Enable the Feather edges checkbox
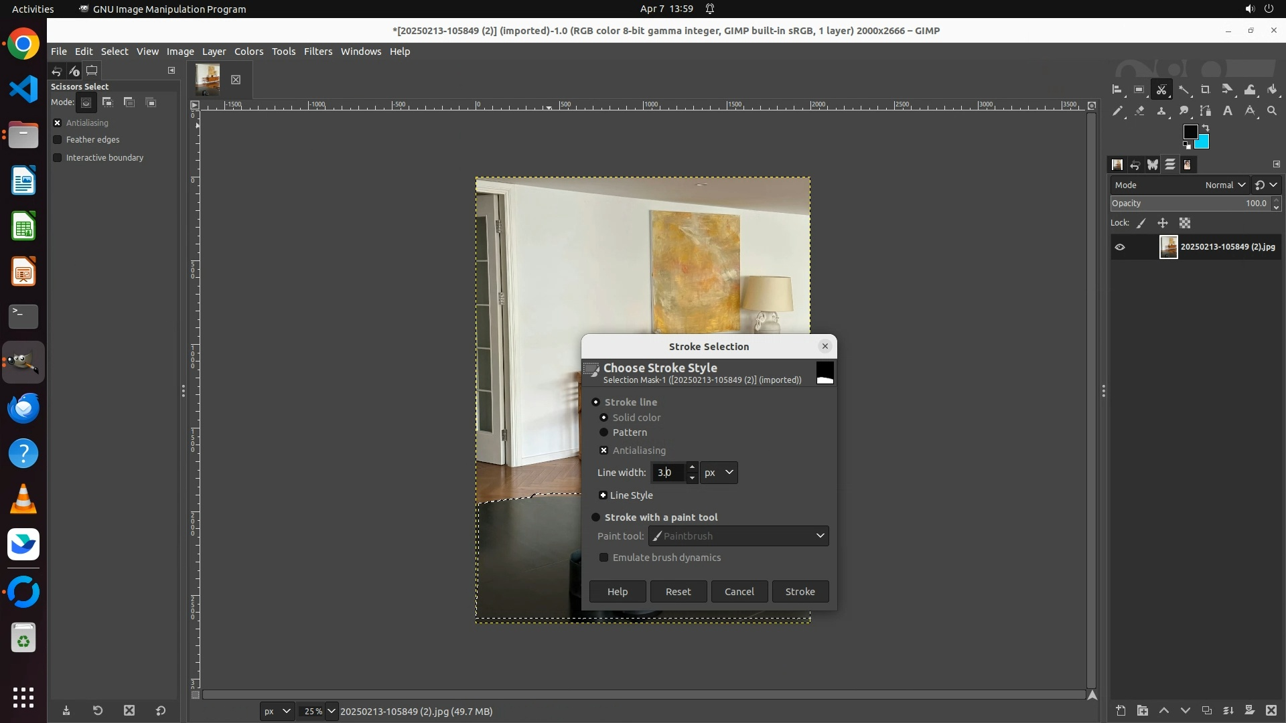Viewport: 1286px width, 723px height. pos(58,140)
